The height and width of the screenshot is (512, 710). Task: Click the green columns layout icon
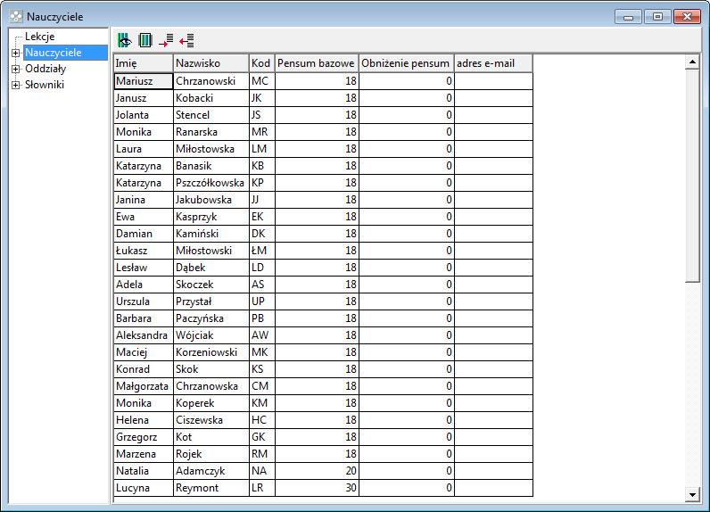(144, 40)
